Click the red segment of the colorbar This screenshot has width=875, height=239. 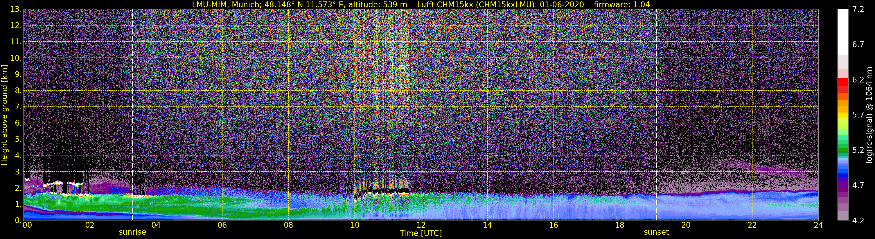click(843, 82)
